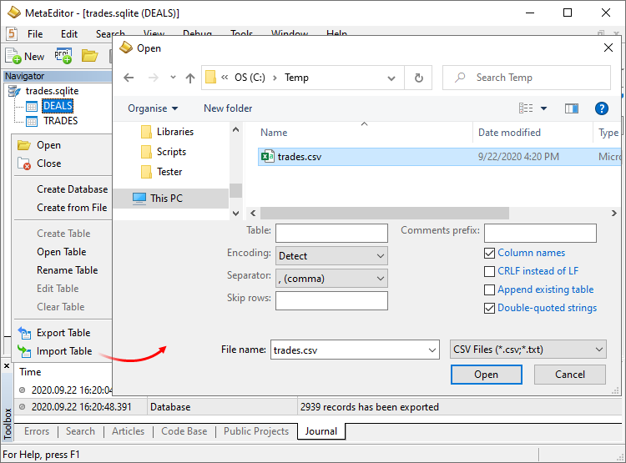Click the trades.sqlite database icon in Navigator
The height and width of the screenshot is (463, 626).
(15, 92)
